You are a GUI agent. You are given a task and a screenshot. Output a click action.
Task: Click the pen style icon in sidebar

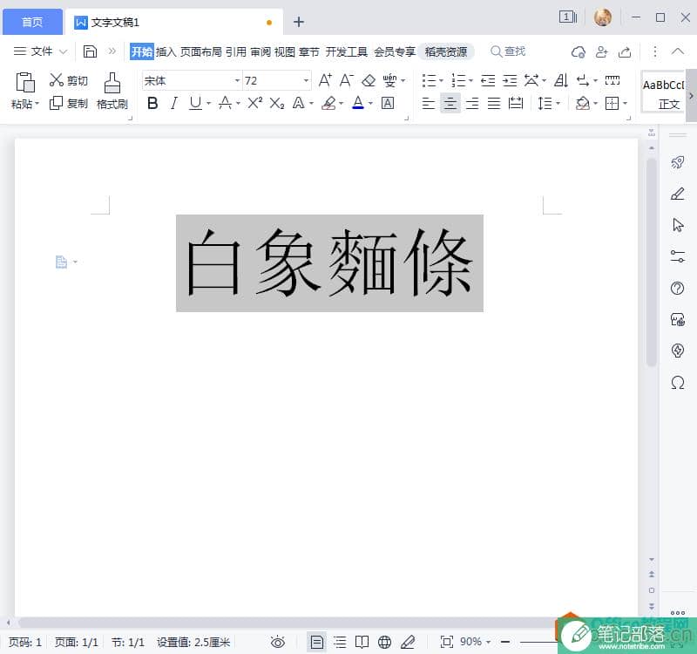coord(678,194)
